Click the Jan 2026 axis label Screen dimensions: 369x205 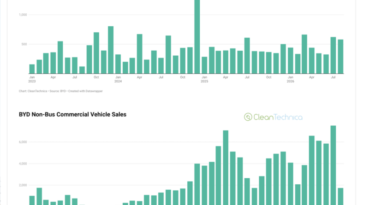pos(291,79)
